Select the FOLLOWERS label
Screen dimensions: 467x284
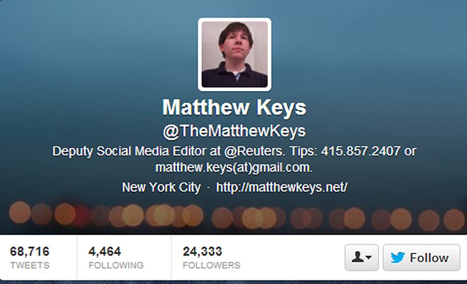pos(211,265)
